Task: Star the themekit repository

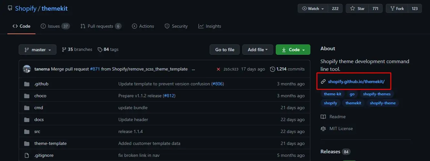Action: coord(357,9)
